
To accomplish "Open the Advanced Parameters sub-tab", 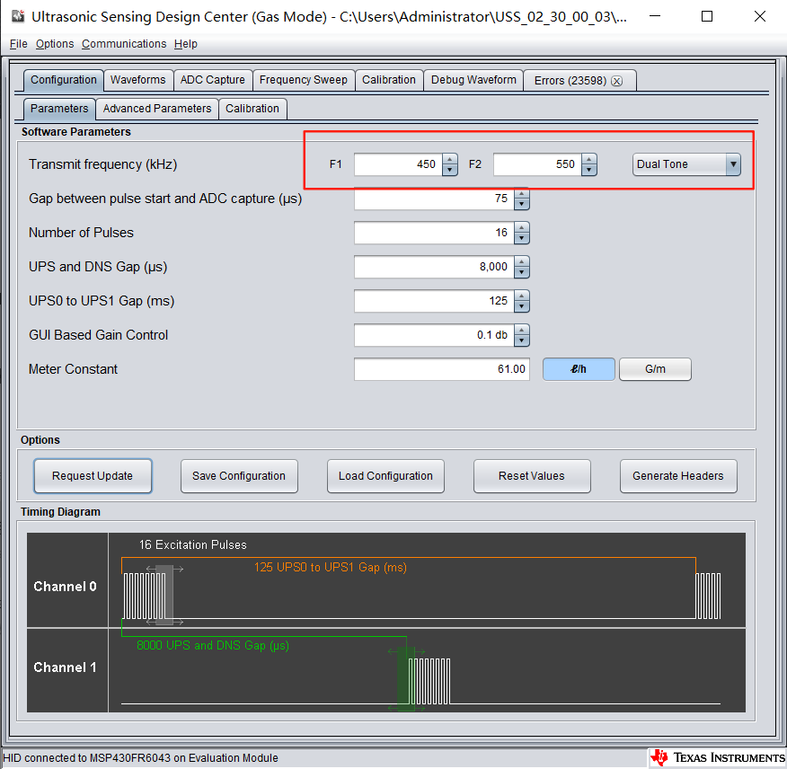I will point(157,109).
